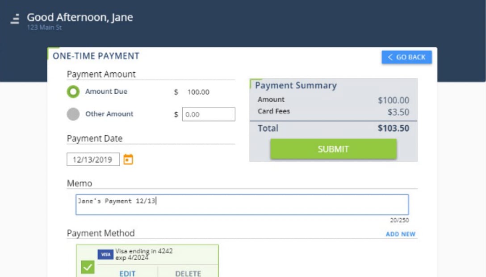Click the Payment Date field 12/13/2019
Image resolution: width=486 pixels, height=277 pixels.
(93, 159)
